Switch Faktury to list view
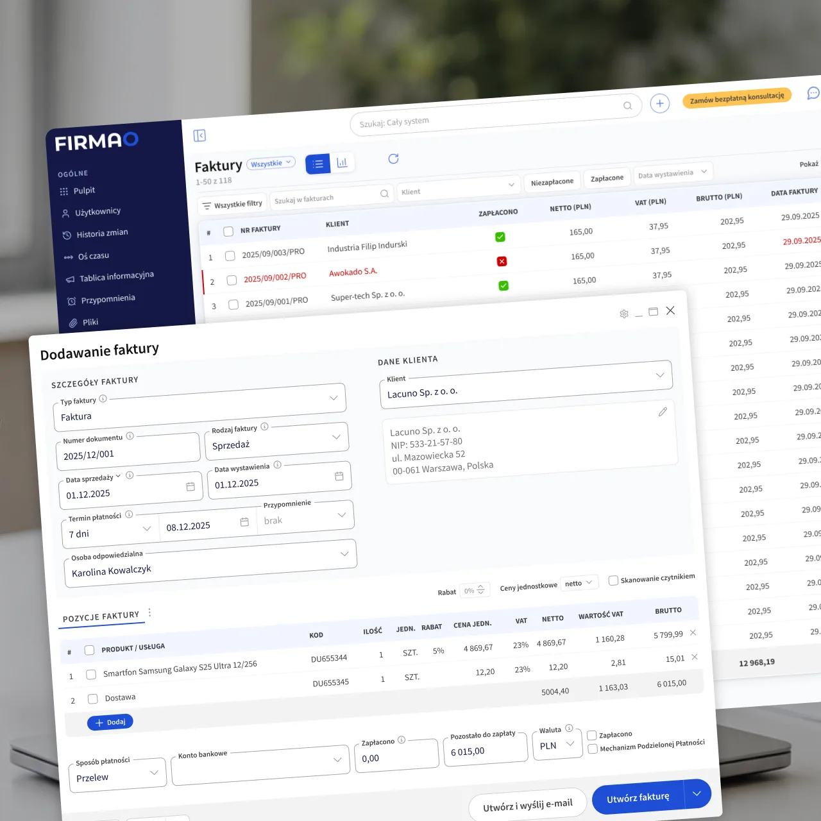Image resolution: width=821 pixels, height=821 pixels. point(317,164)
